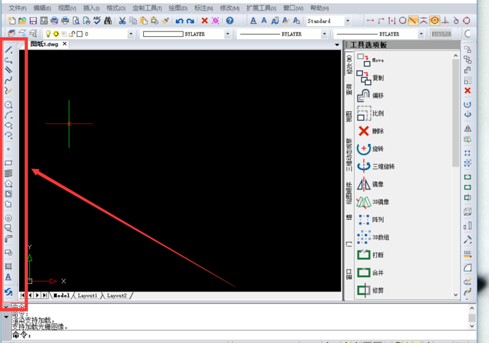Click the BYCOLOR plot style box

[441, 34]
